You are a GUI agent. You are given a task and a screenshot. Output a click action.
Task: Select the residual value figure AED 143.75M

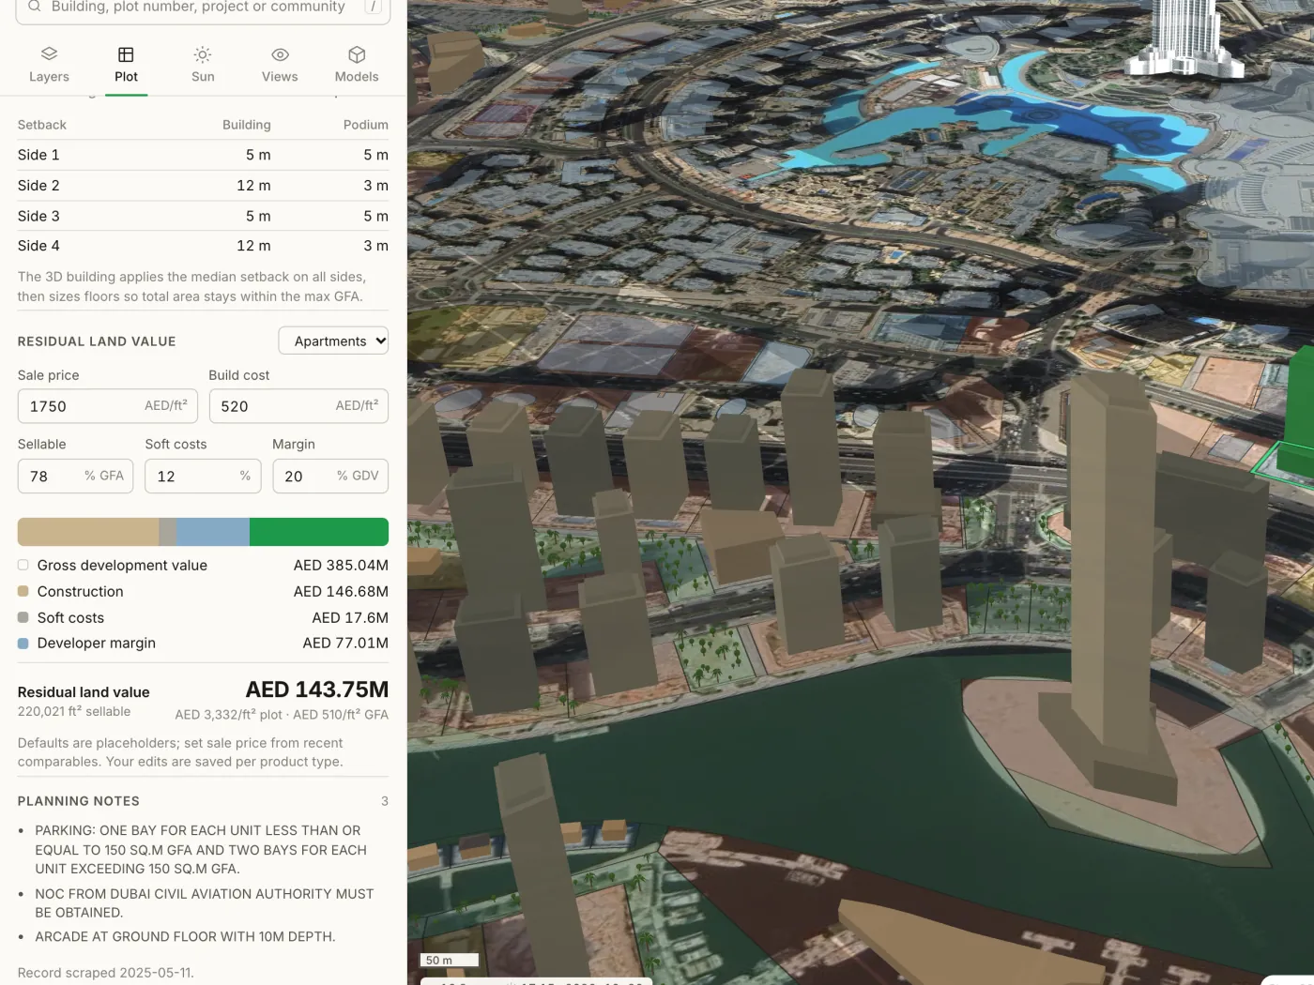(317, 689)
